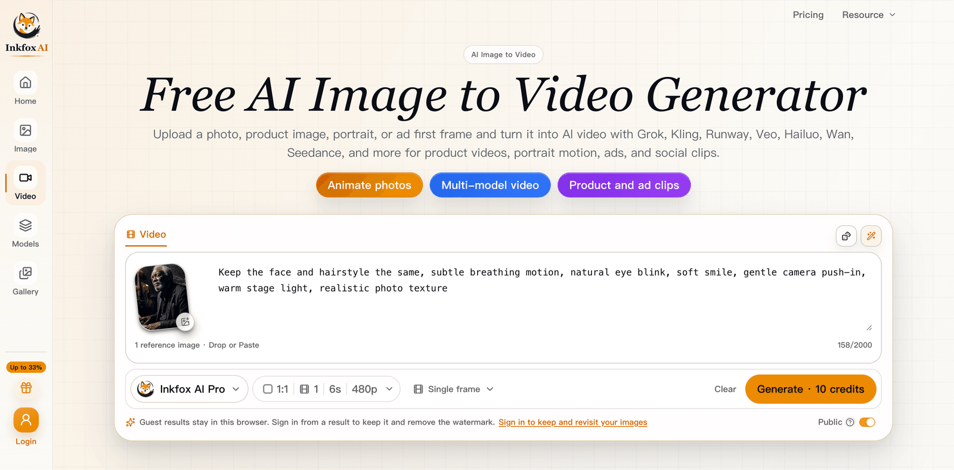Click the magic wand prompt enhance icon
Screen dimensions: 954x470
pyautogui.click(x=871, y=236)
